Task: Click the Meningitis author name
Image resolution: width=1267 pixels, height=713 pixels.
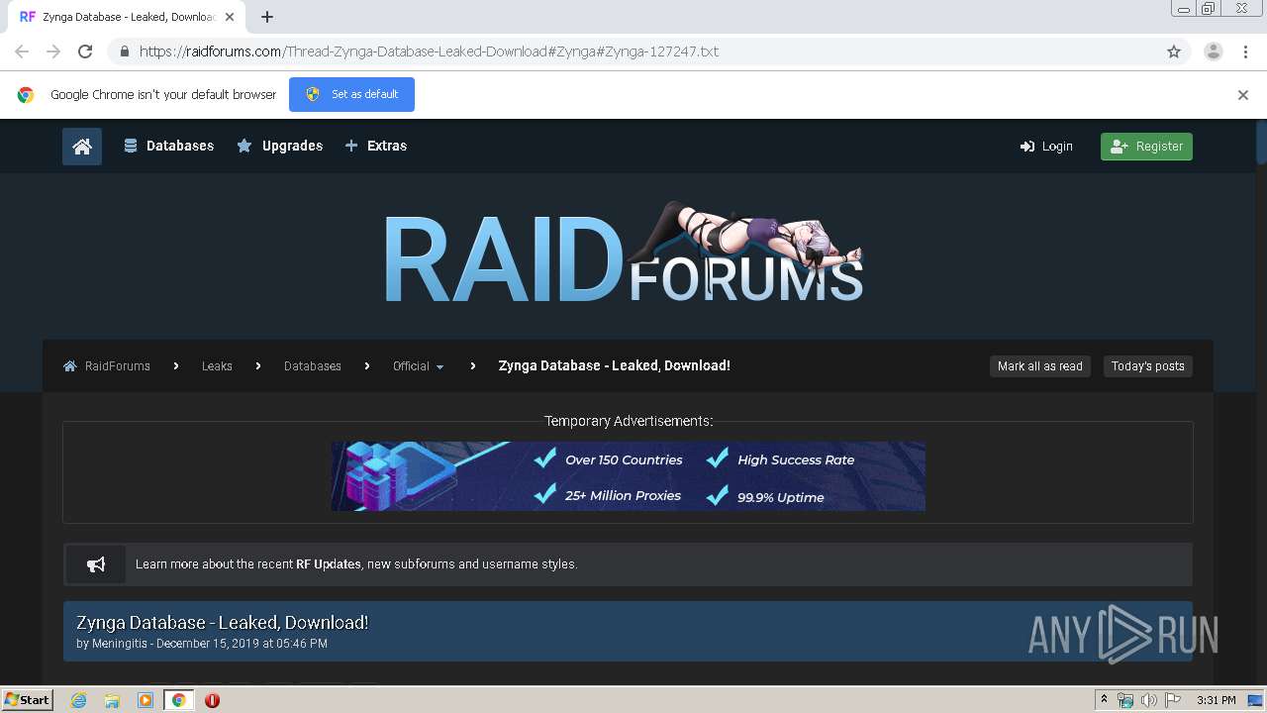Action: [120, 644]
